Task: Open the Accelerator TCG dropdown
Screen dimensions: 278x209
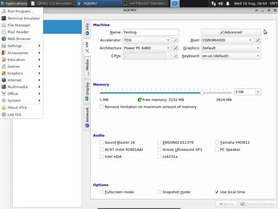Action: click(147, 40)
